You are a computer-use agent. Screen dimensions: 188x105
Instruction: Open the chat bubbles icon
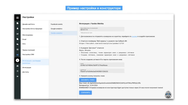(x=18, y=44)
